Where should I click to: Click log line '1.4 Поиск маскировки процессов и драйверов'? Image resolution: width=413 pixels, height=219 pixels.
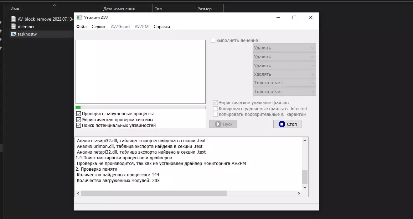click(124, 158)
